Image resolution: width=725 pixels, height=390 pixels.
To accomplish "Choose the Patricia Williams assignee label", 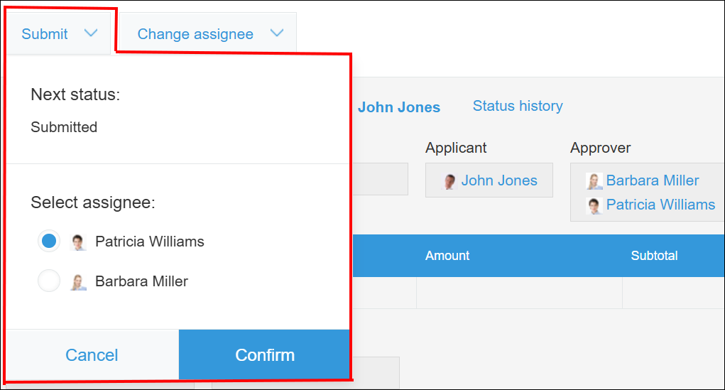I will [150, 242].
